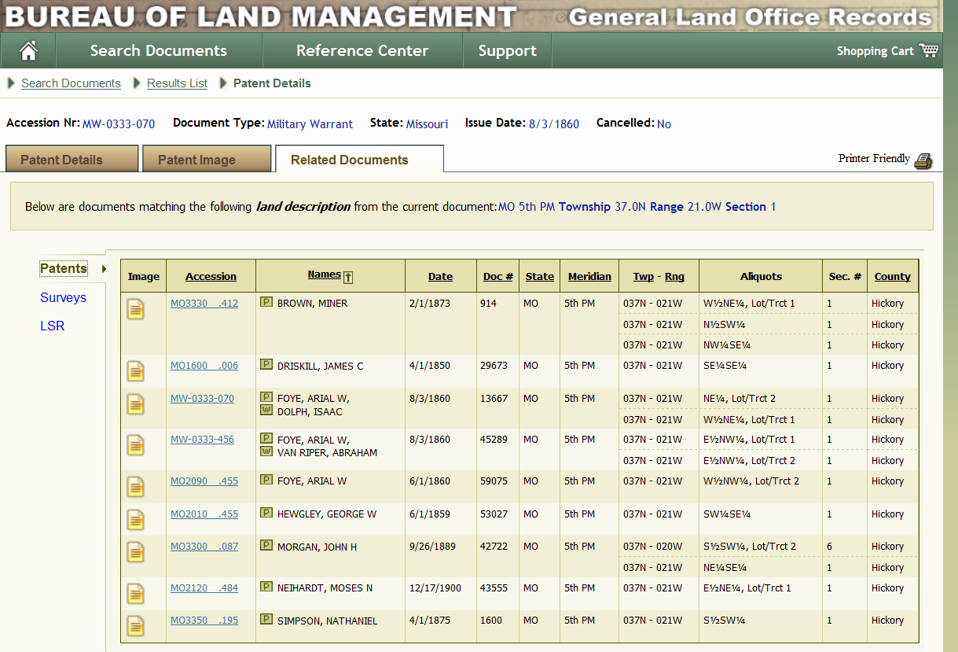This screenshot has width=958, height=652.
Task: Click the 037N - 020W township cell
Action: point(653,547)
